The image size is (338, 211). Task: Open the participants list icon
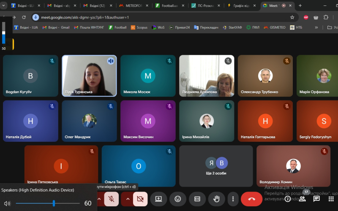click(302, 199)
